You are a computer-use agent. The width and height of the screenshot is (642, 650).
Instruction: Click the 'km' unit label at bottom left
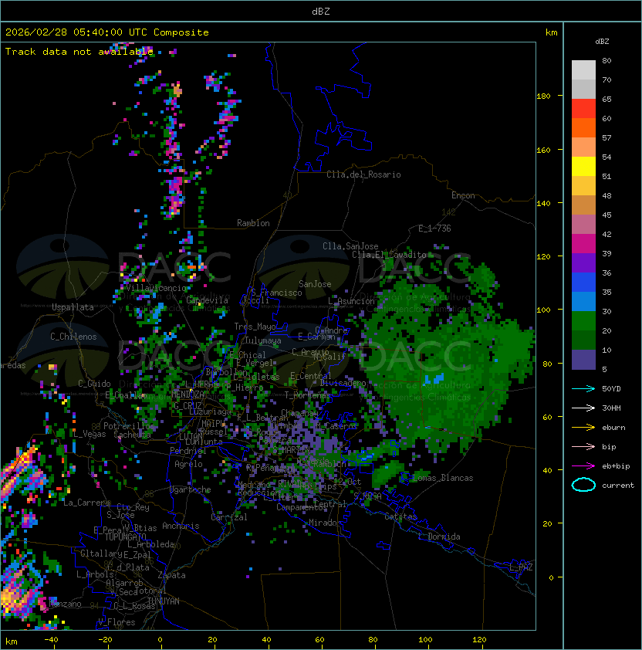tap(12, 642)
